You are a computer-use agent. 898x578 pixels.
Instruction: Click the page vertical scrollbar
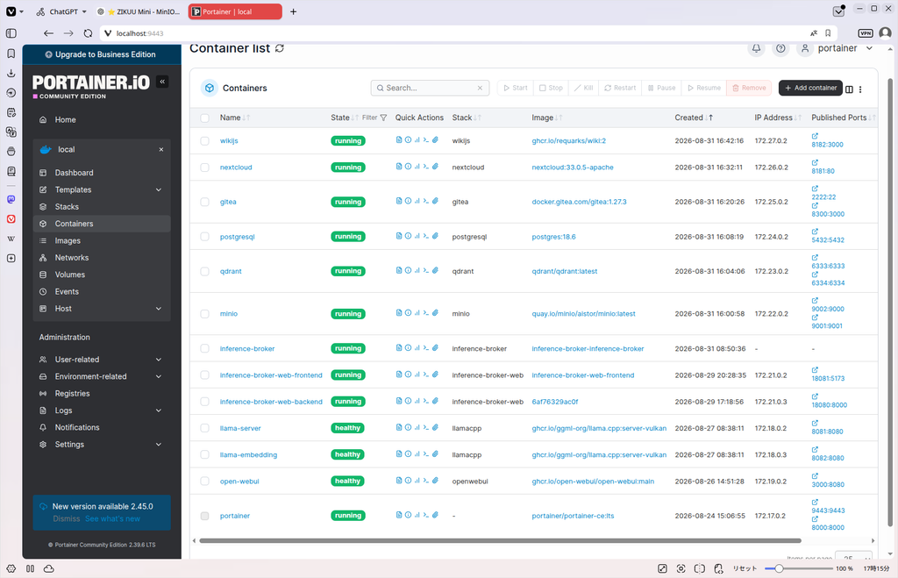click(x=890, y=303)
